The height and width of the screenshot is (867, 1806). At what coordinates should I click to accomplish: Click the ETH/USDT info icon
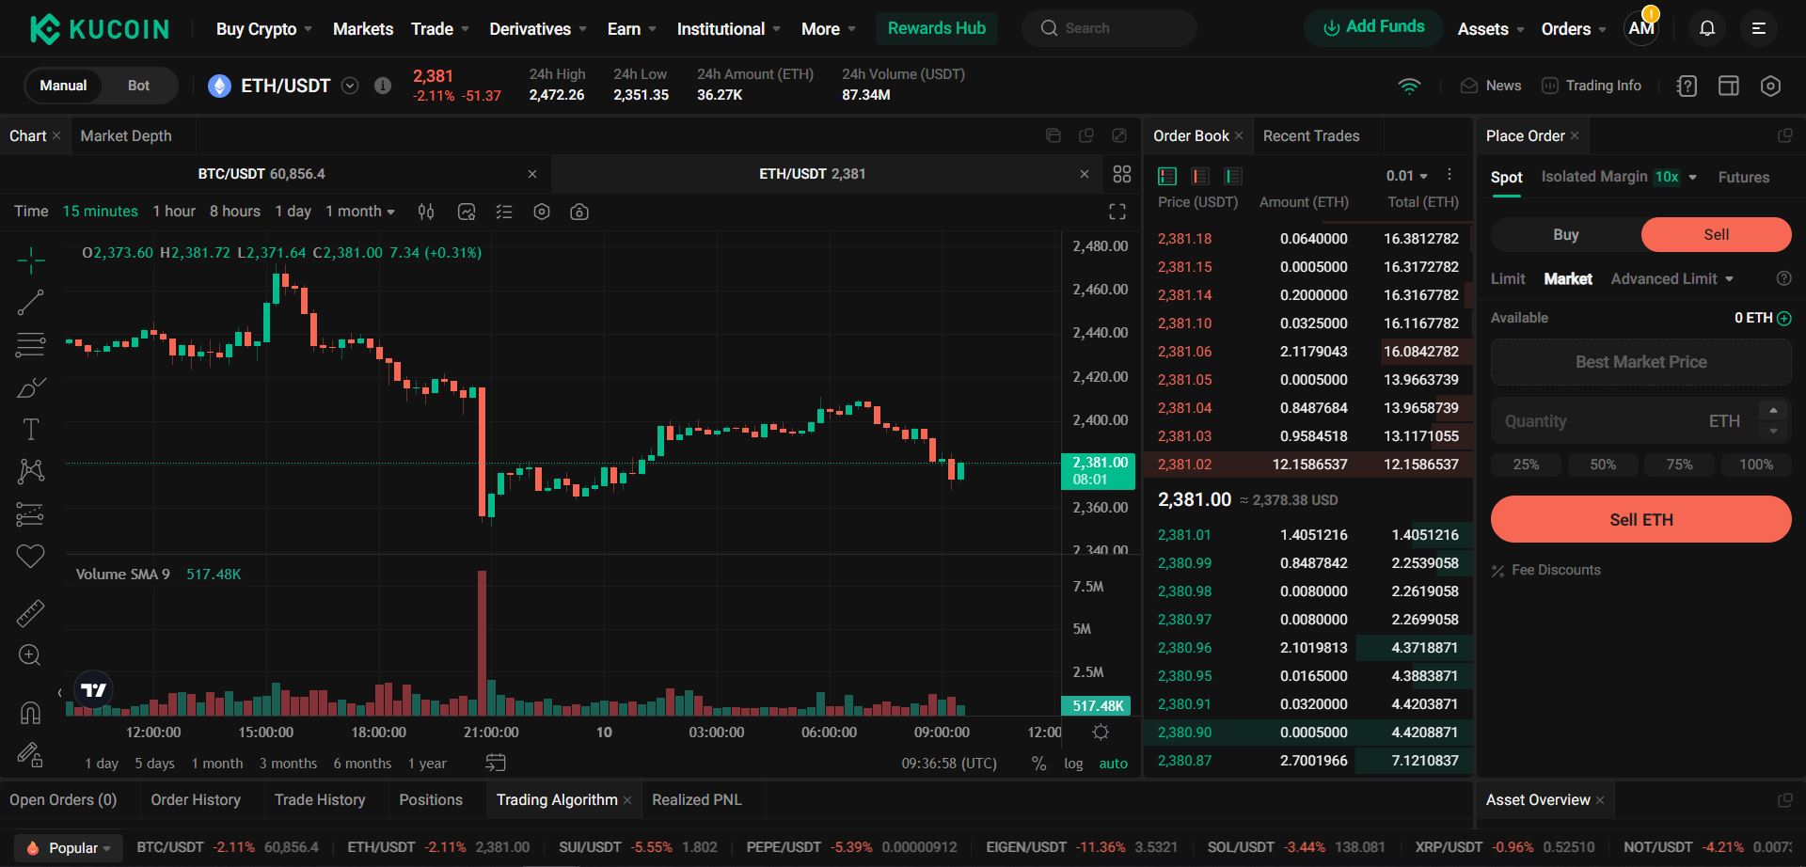[x=383, y=86]
